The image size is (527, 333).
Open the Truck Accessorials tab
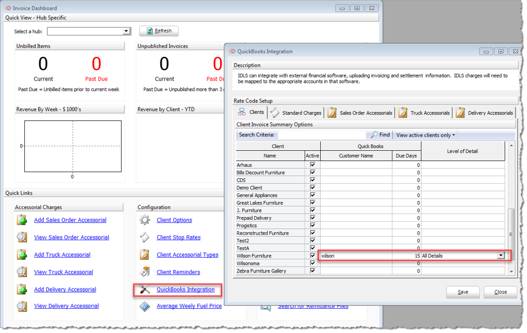pyautogui.click(x=424, y=113)
